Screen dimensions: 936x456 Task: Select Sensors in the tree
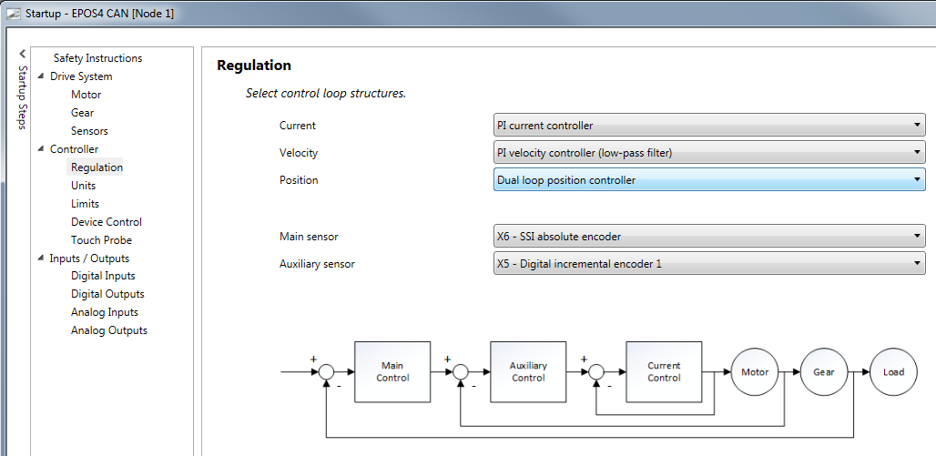89,131
